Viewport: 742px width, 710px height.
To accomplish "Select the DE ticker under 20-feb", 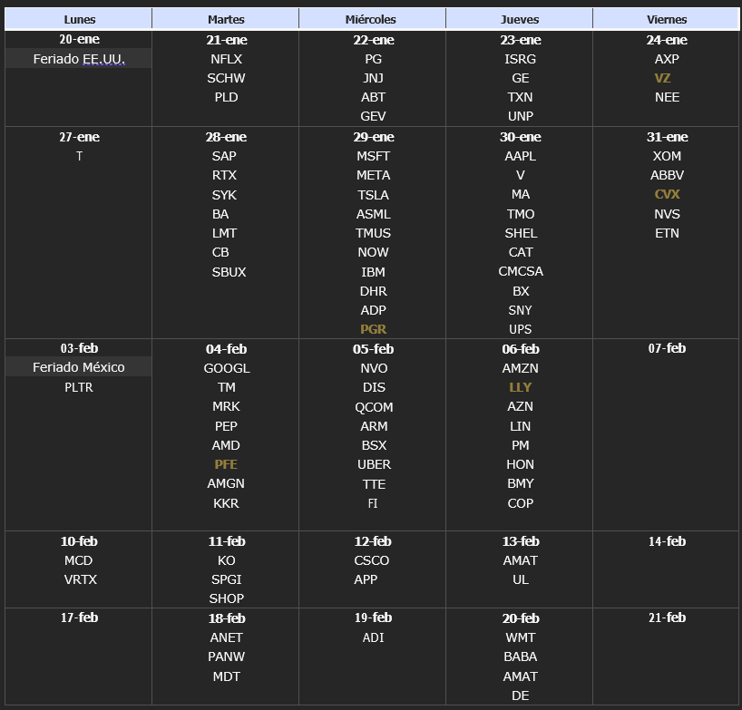I will coord(520,695).
